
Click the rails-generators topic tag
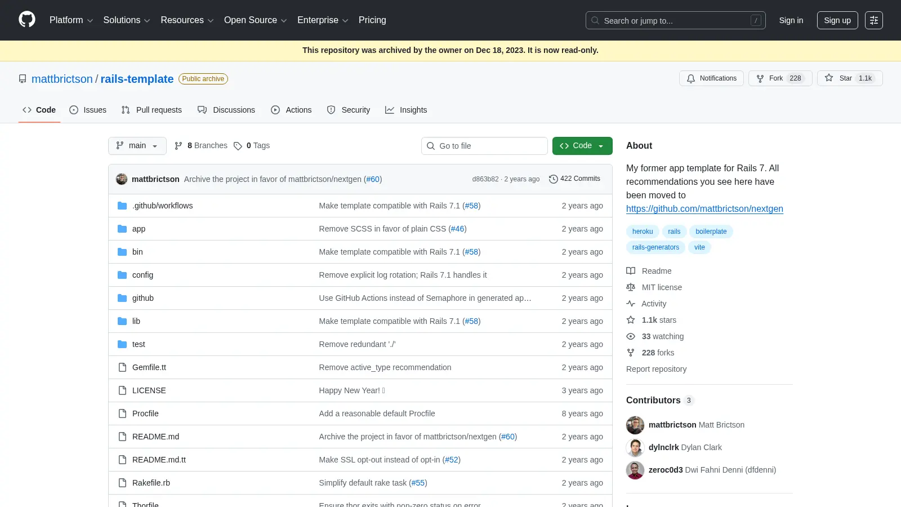point(655,247)
